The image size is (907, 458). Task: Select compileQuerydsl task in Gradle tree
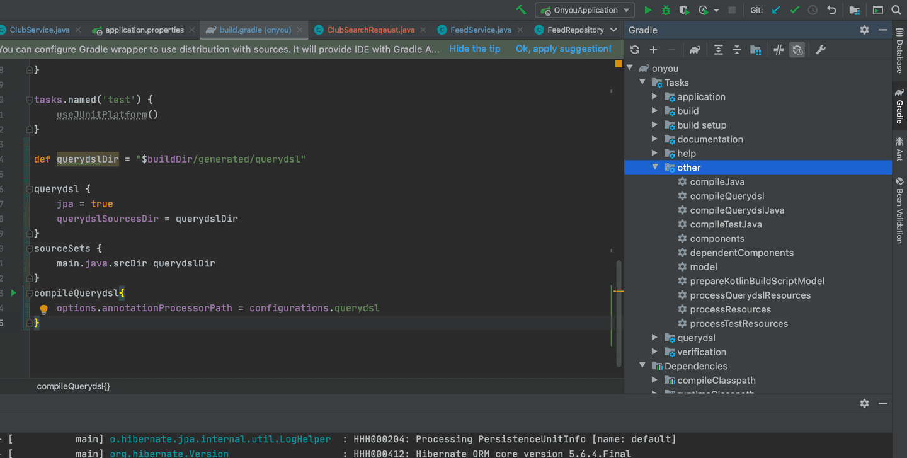[x=727, y=196]
